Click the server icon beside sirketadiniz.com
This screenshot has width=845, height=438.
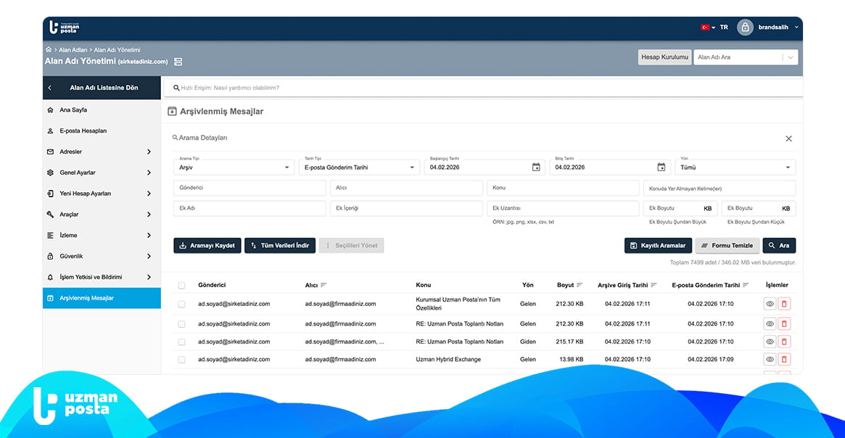pyautogui.click(x=178, y=62)
